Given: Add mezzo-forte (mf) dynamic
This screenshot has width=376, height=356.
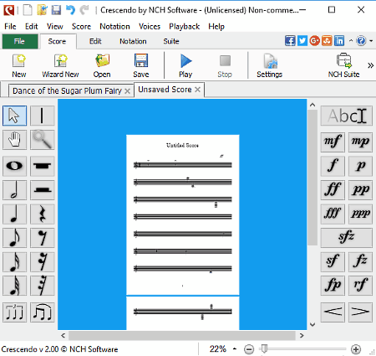Looking at the screenshot, I should click(x=333, y=142).
